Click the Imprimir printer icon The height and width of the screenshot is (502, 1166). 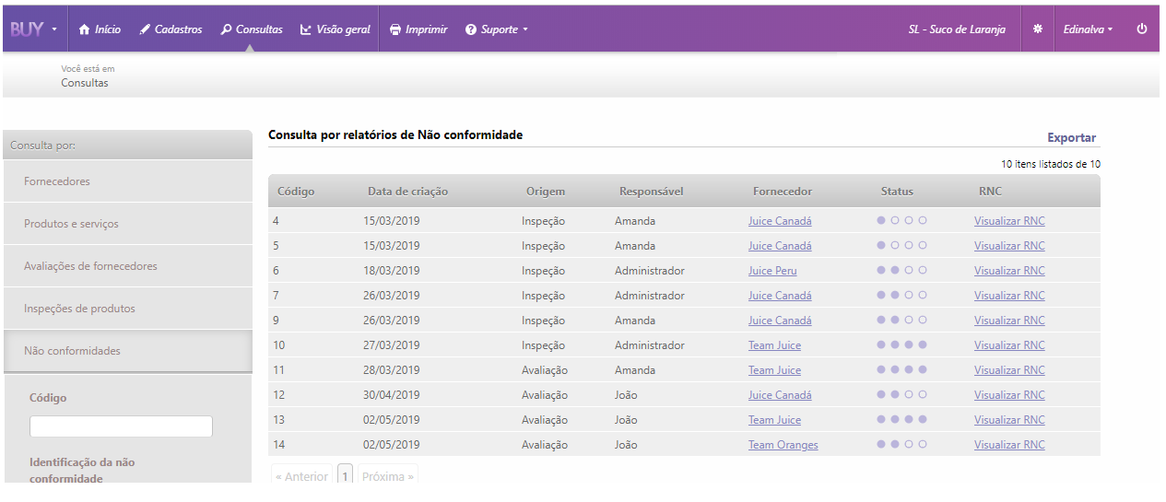pos(395,29)
